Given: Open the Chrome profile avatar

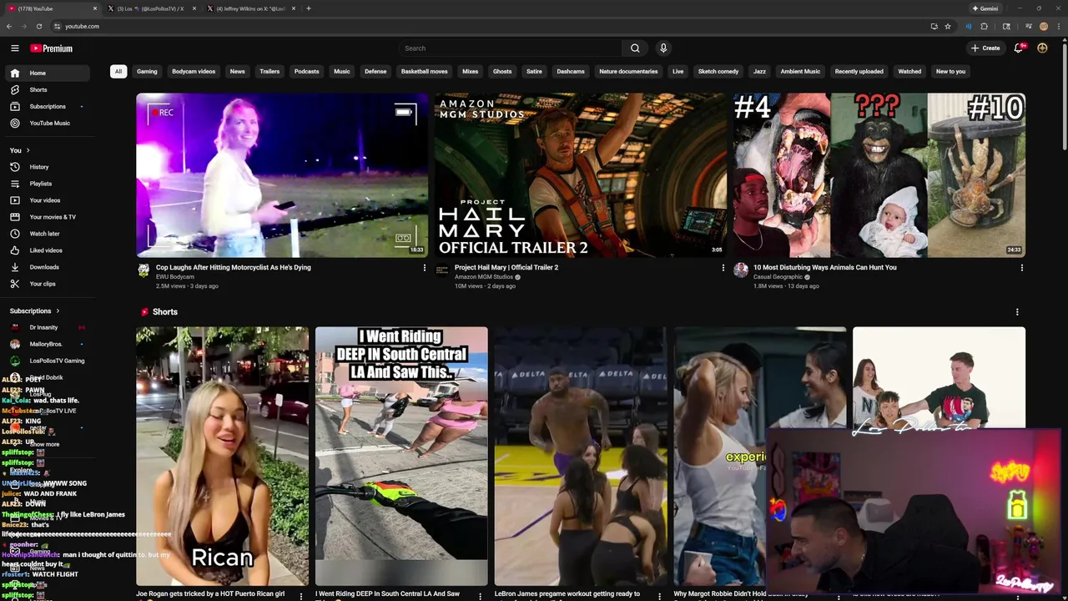Looking at the screenshot, I should pyautogui.click(x=1044, y=26).
